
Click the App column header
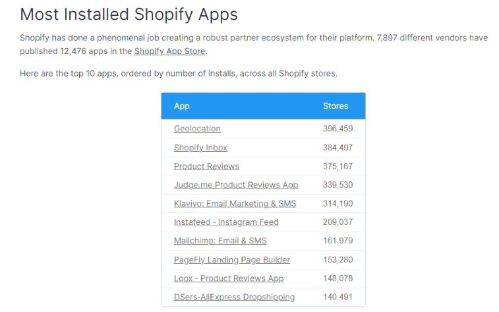pyautogui.click(x=182, y=106)
